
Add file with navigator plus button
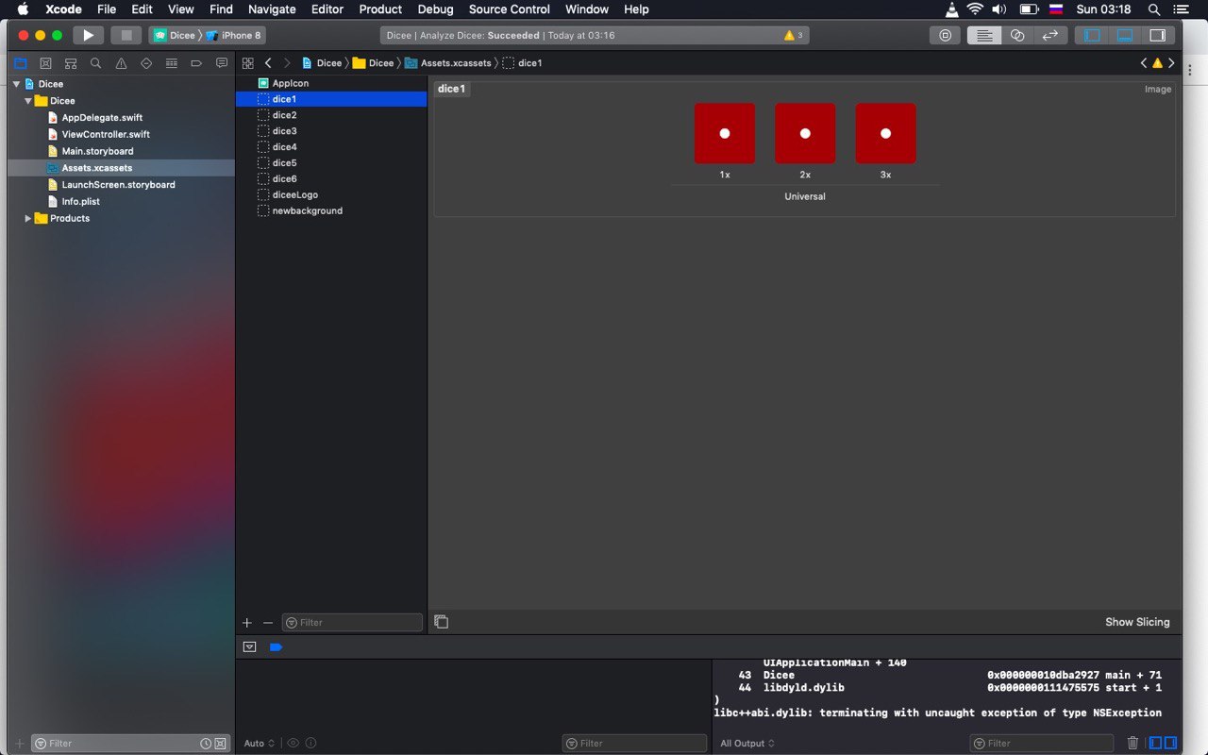pyautogui.click(x=20, y=744)
